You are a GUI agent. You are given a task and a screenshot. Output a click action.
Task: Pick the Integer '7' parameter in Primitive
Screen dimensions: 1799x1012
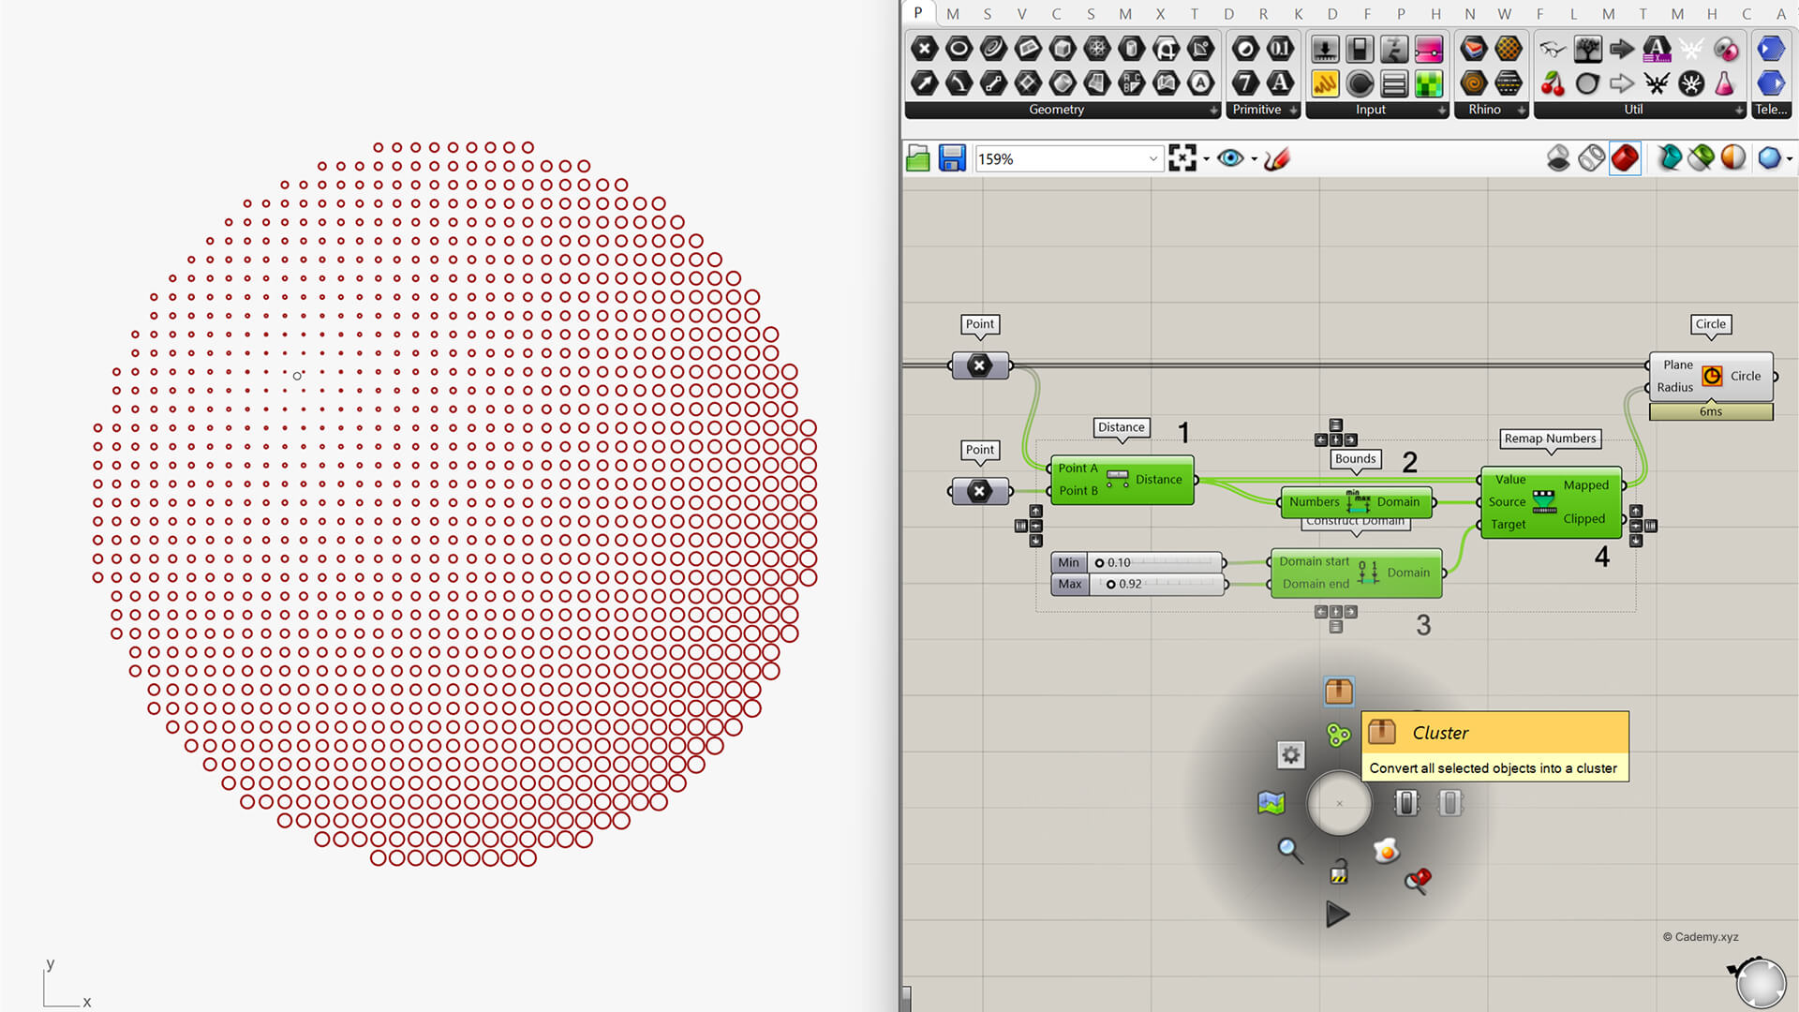[1245, 83]
